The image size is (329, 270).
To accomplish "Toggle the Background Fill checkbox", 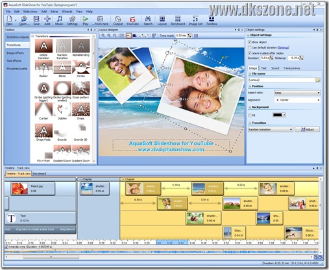I will [250, 115].
